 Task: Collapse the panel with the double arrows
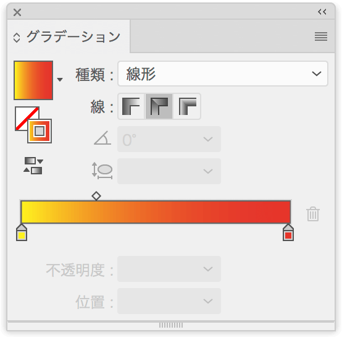[322, 12]
